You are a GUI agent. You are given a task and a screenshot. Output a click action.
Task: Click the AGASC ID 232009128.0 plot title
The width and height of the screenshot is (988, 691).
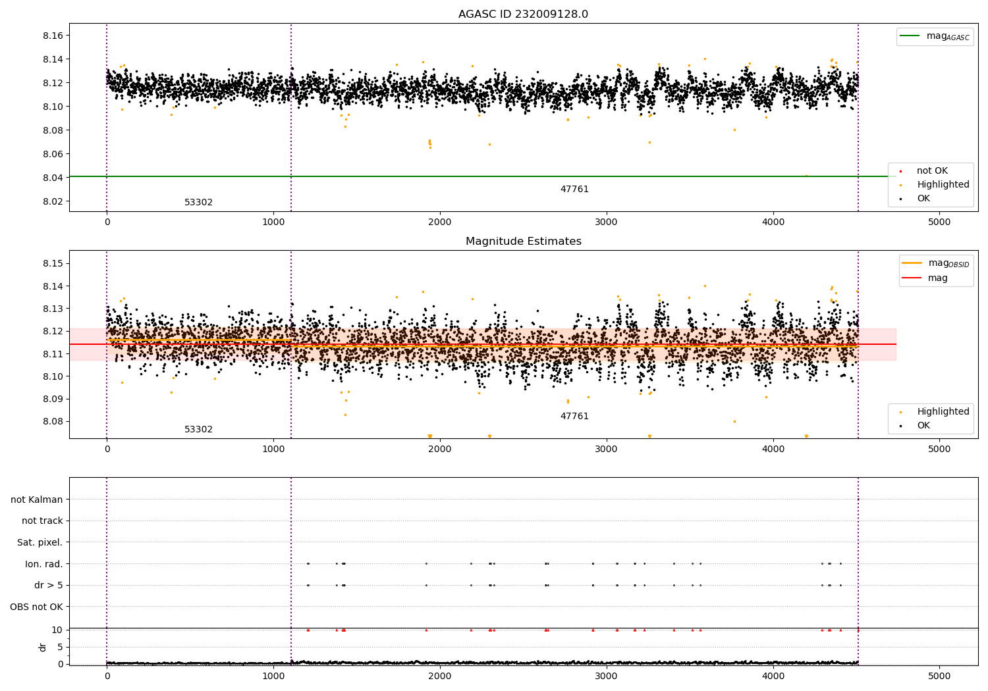click(523, 14)
